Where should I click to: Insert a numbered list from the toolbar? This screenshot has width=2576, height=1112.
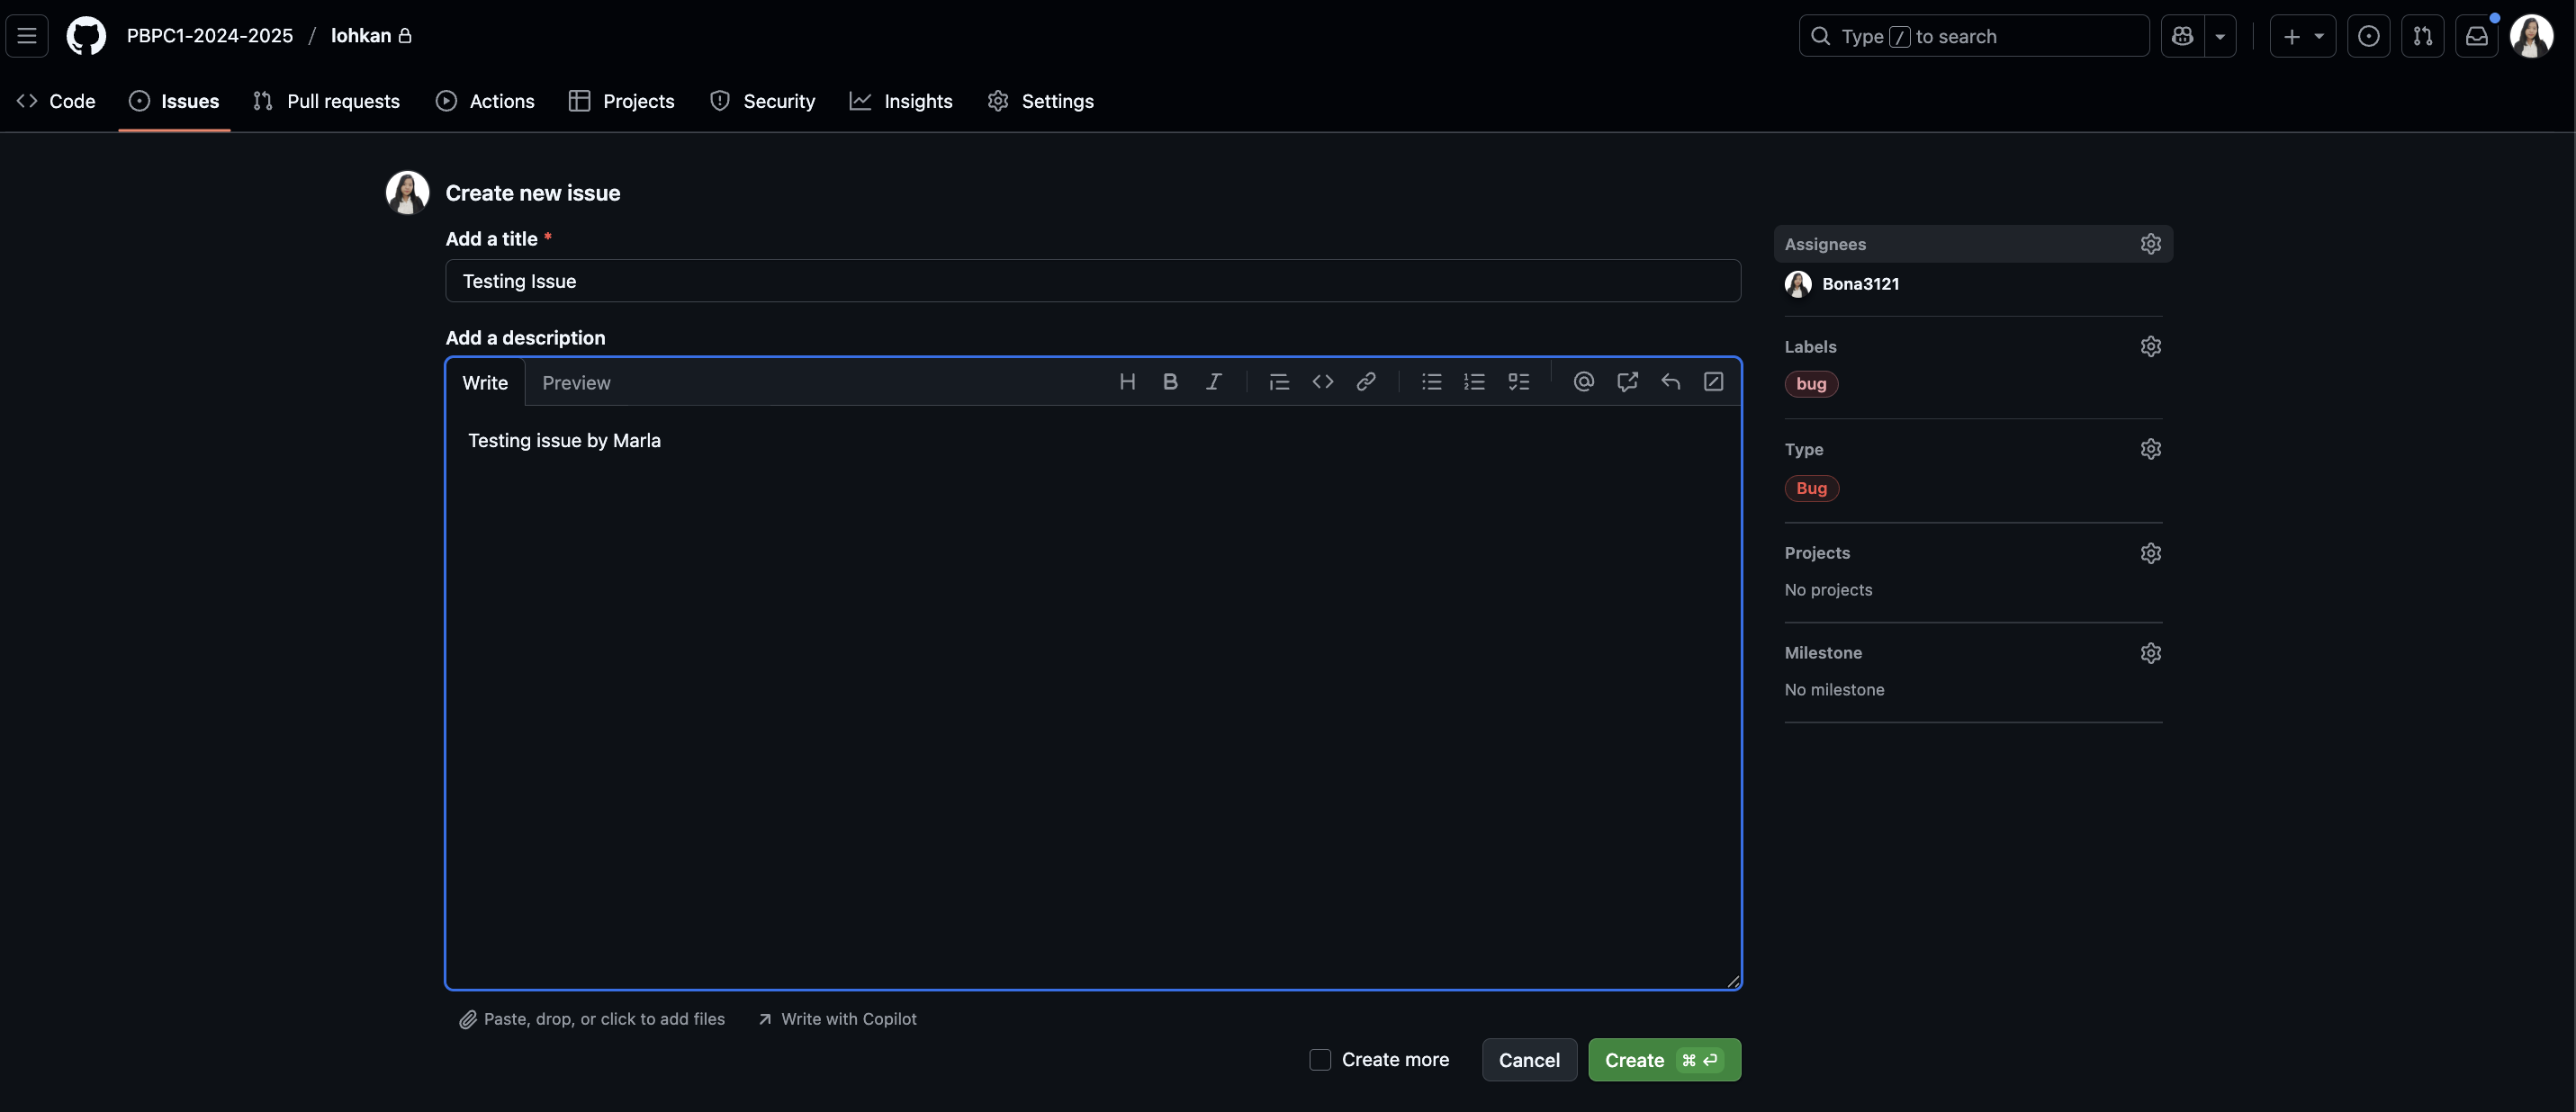(x=1474, y=382)
